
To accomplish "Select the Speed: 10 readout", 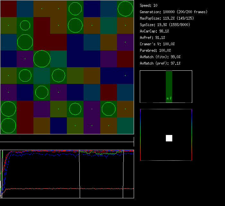I will click(148, 5).
